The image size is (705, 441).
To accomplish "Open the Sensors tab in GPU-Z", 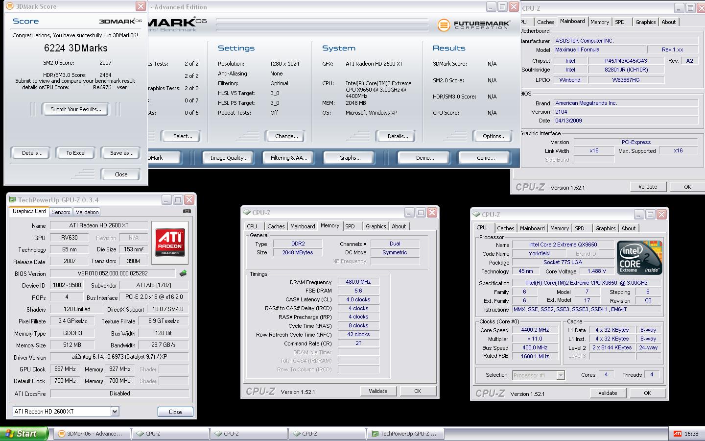I will pyautogui.click(x=61, y=212).
